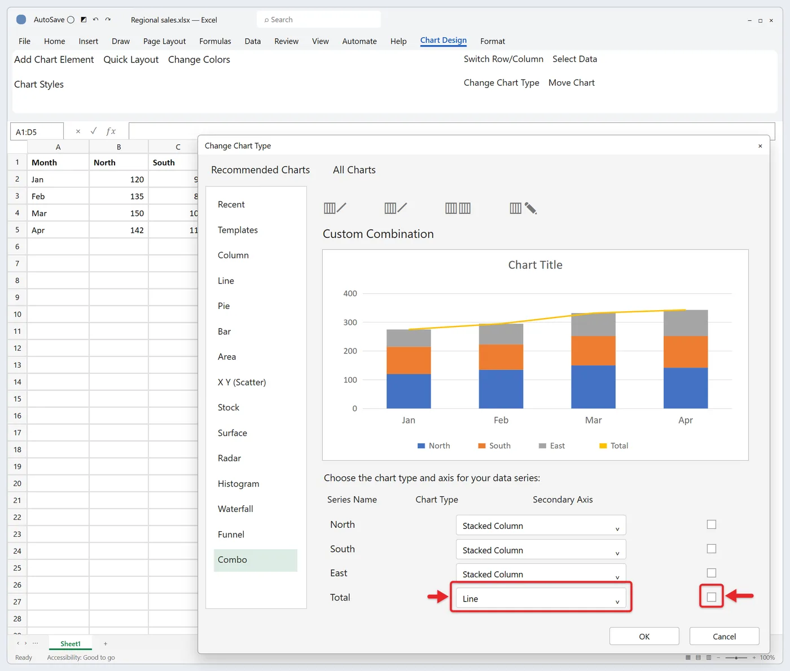
Task: Switch to the Recommended Charts tab
Action: pyautogui.click(x=261, y=170)
